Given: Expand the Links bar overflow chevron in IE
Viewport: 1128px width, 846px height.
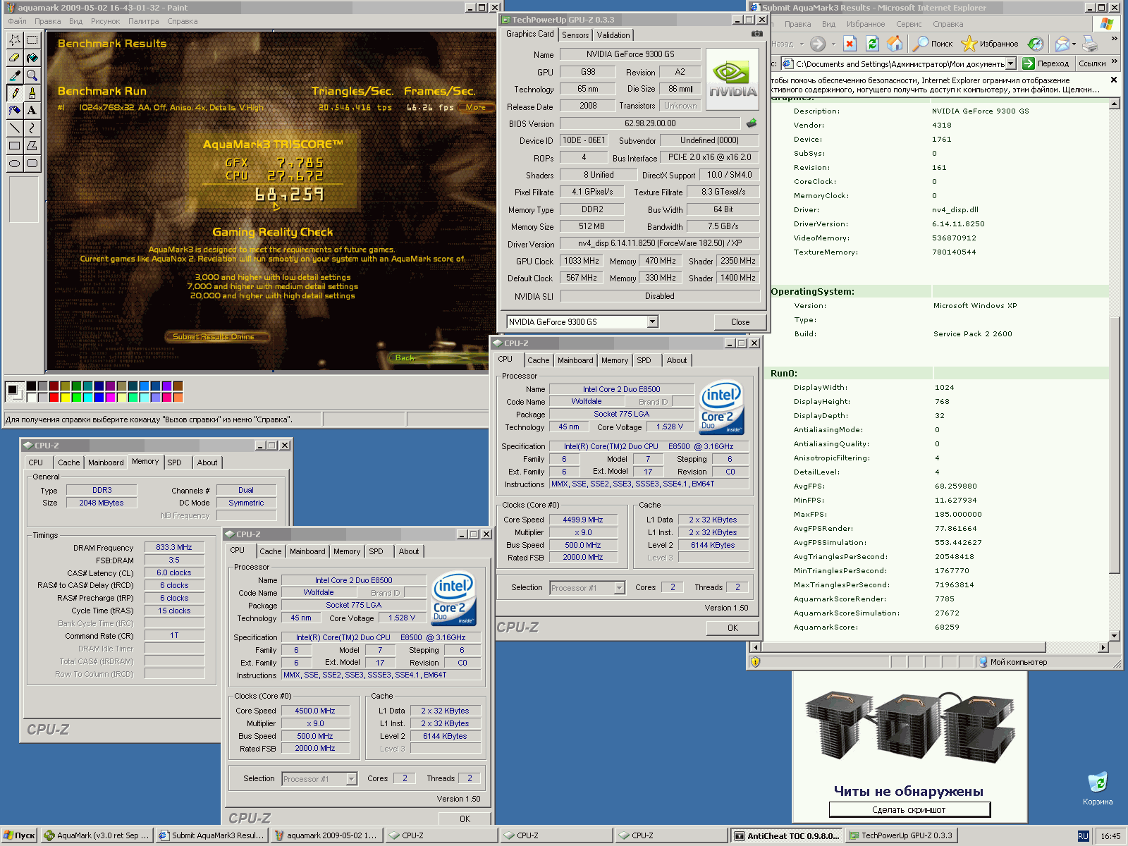Looking at the screenshot, I should pos(1115,61).
